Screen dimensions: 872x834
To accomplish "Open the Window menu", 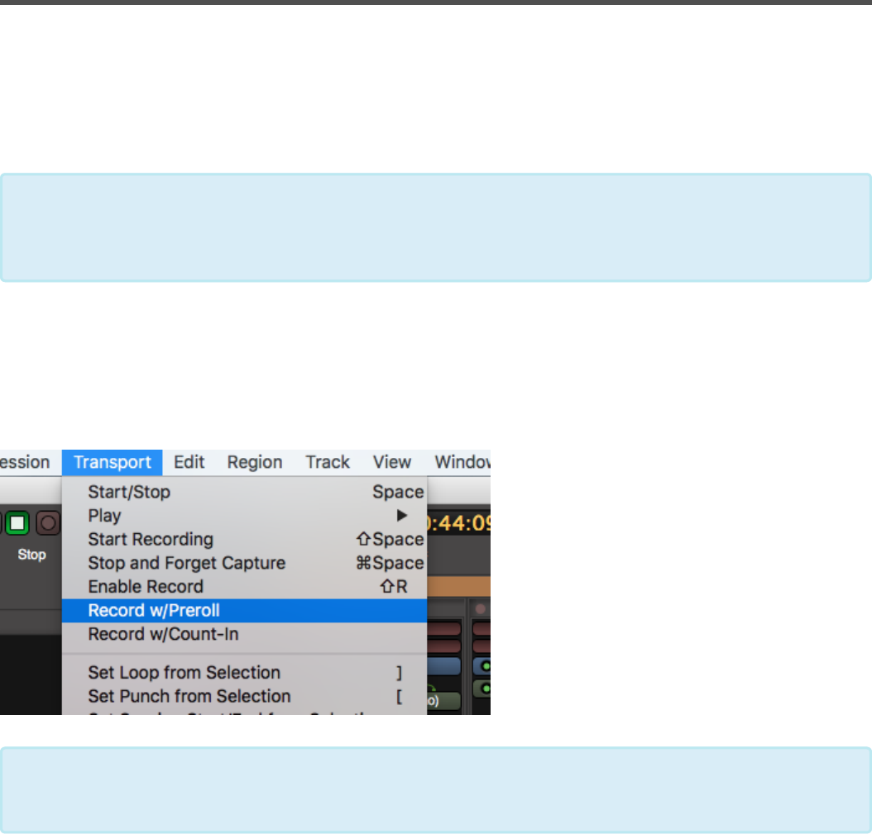I will 462,462.
